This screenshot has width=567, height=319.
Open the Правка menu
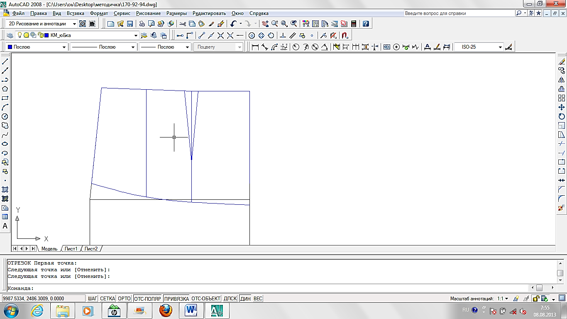[x=38, y=13]
